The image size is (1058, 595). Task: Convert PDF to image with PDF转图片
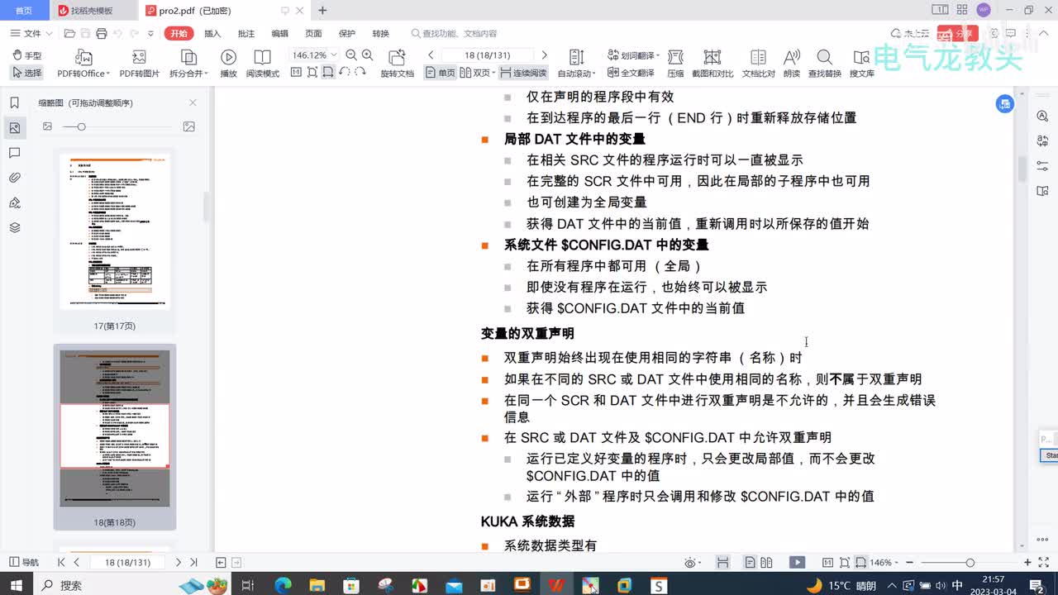point(139,64)
